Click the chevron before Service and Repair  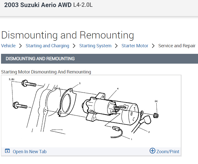[x=153, y=46]
